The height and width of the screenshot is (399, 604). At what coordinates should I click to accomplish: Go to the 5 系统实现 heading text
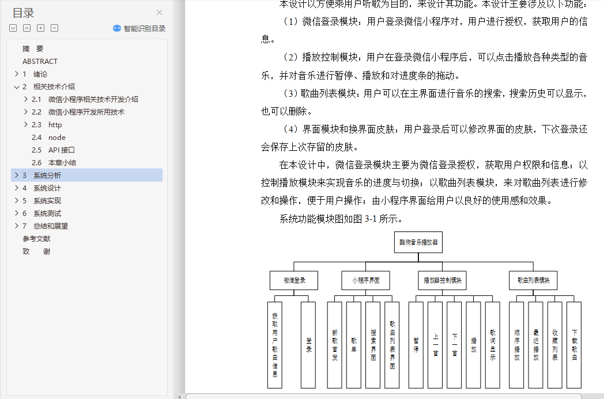[x=41, y=201]
